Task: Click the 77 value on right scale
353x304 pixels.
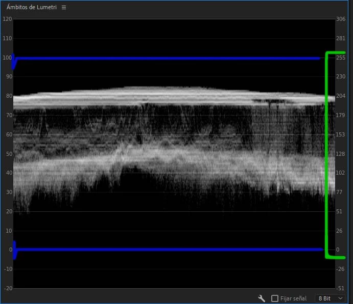Action: [x=339, y=192]
